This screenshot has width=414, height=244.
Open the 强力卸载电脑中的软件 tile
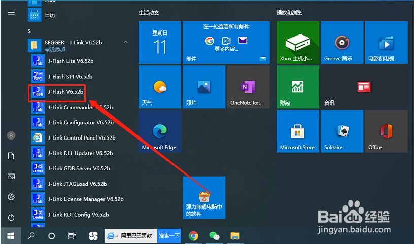[204, 197]
